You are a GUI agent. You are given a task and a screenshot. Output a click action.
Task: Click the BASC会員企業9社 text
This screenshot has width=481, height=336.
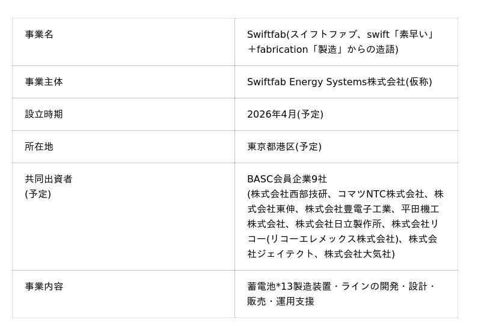(x=287, y=179)
